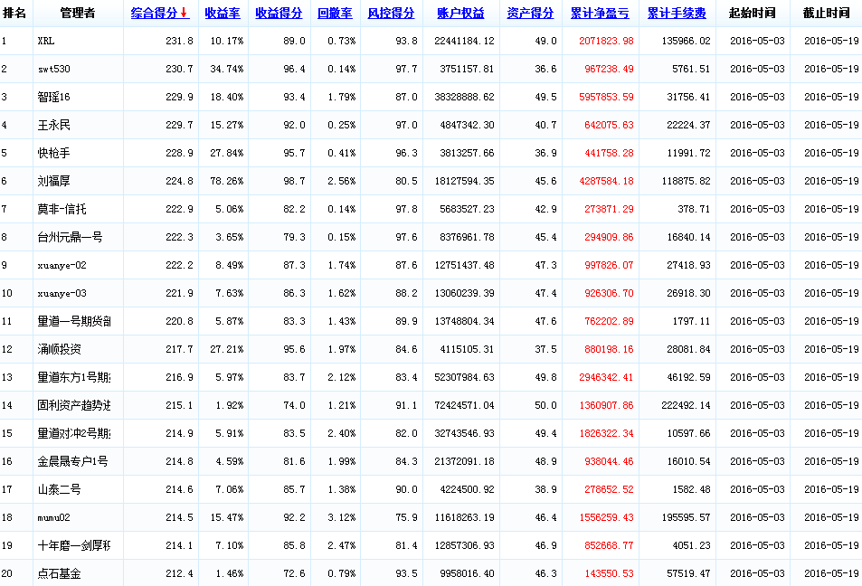The image size is (862, 586).
Task: Click account equity 52307984.63
Action: click(464, 378)
